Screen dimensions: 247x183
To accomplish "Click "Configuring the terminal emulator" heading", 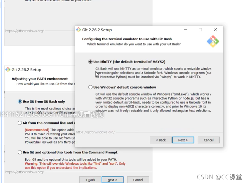I will click(x=127, y=39).
